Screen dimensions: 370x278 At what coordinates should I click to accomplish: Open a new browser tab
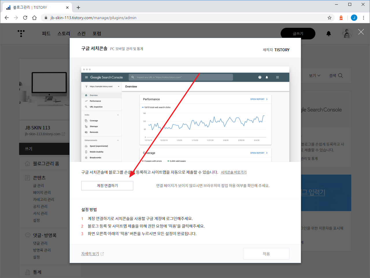point(78,8)
